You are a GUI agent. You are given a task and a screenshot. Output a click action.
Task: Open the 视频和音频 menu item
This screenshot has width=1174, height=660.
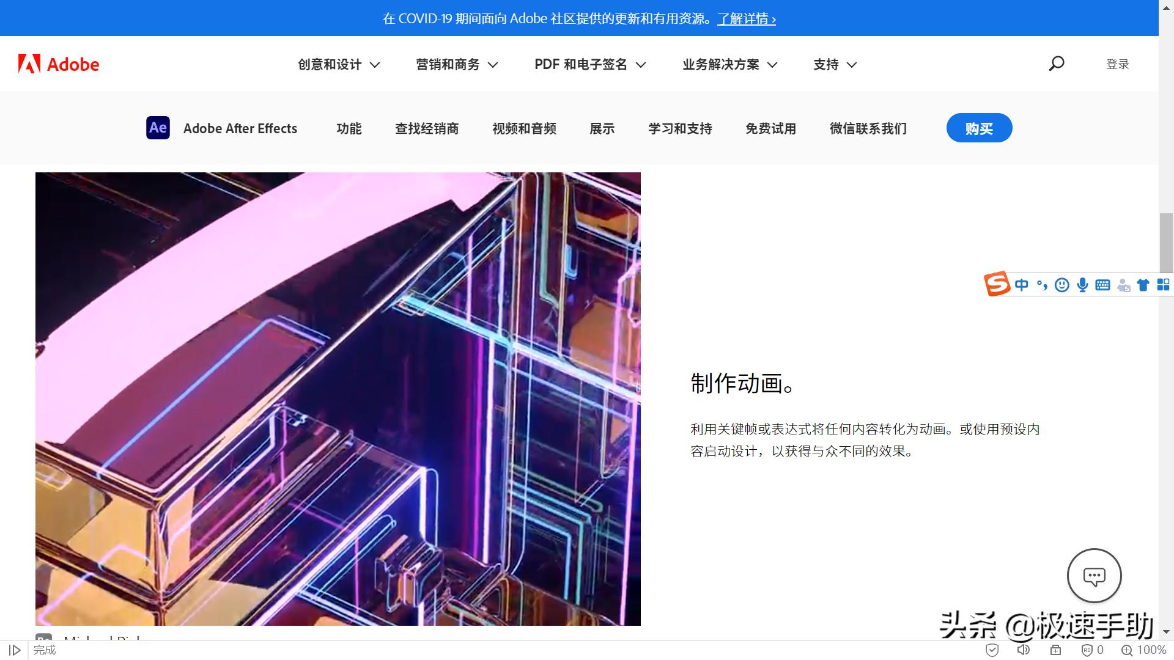524,128
